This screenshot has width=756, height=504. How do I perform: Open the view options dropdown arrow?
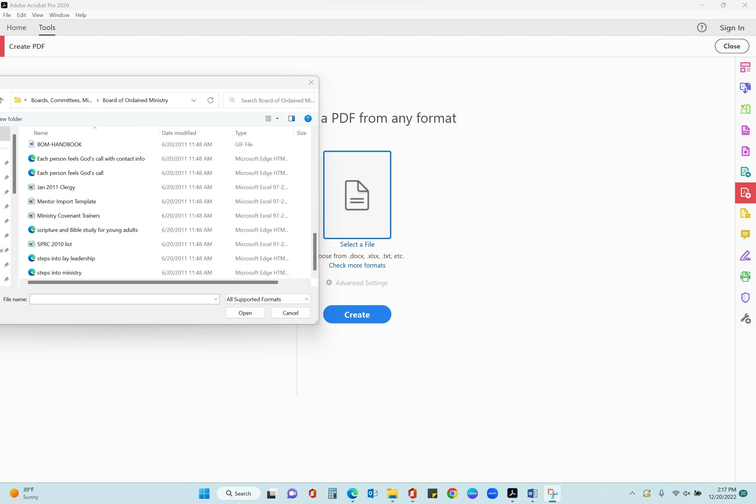click(277, 118)
